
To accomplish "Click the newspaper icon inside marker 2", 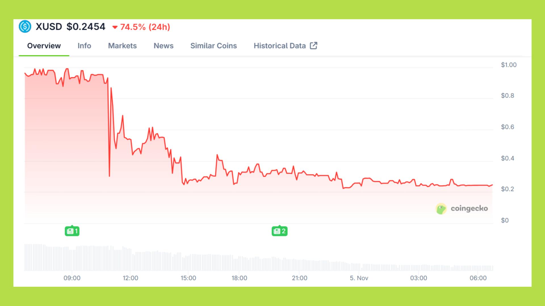I will click(x=277, y=231).
